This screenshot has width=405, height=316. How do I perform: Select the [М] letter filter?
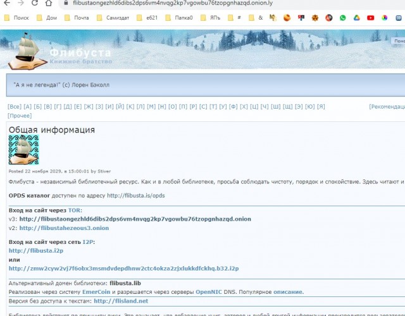pos(151,107)
